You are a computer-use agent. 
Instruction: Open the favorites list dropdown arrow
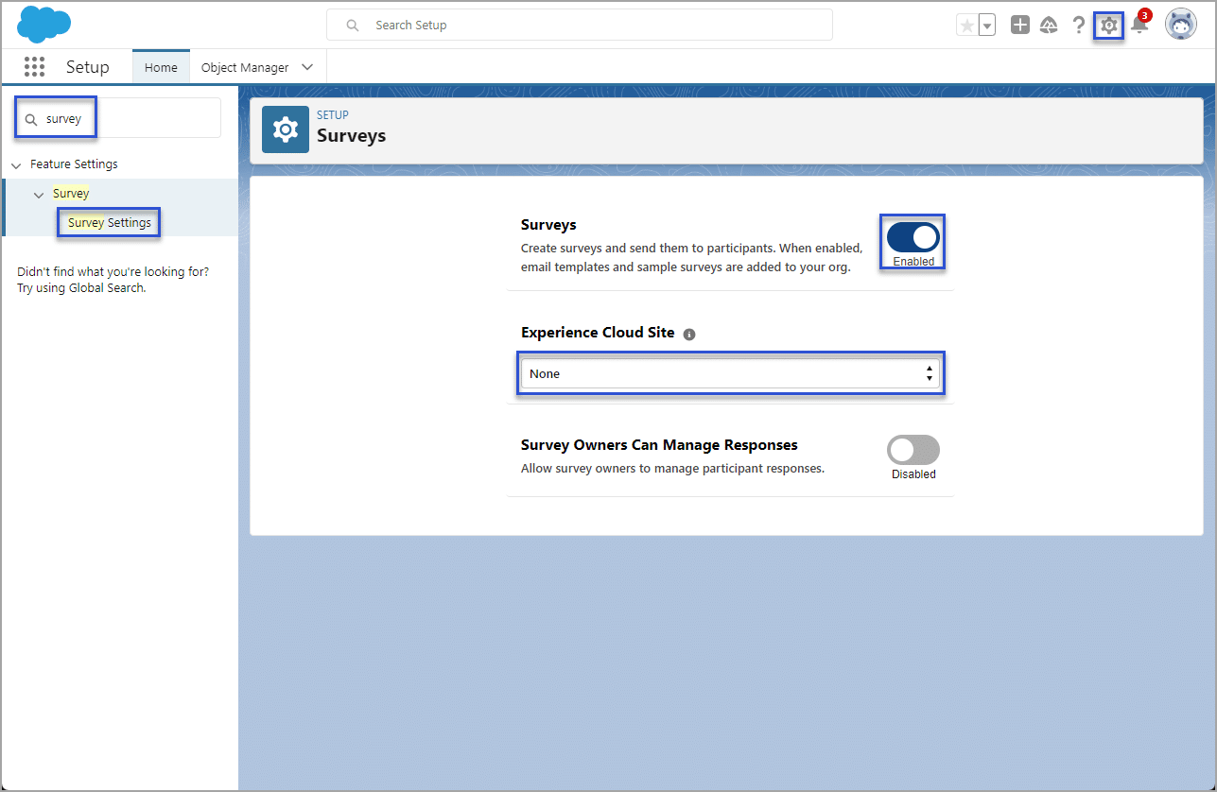point(987,26)
